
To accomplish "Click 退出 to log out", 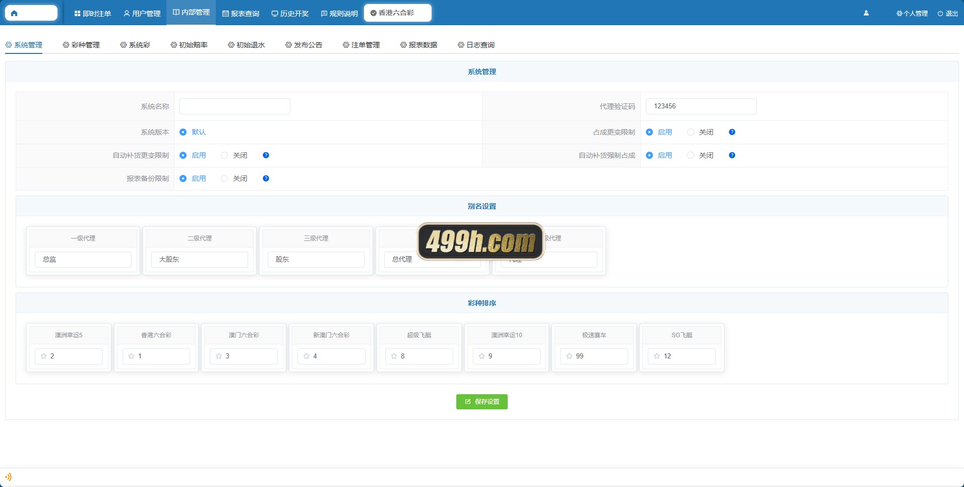I will [948, 14].
